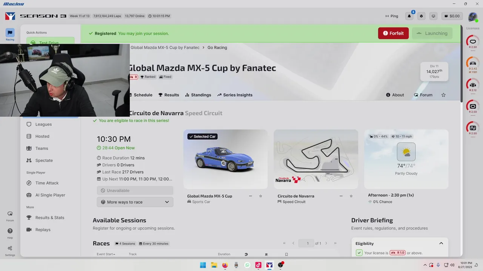Viewport: 483px width, 271px height.
Task: Show hidden system tray icons
Action: point(425,265)
